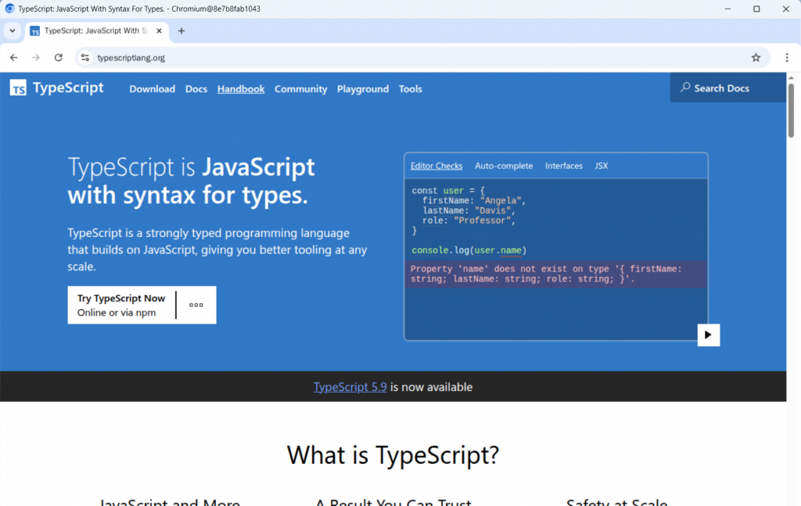This screenshot has width=801, height=506.
Task: Click the 'What is TypeScript?' heading
Action: point(393,455)
